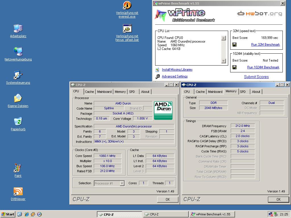Open Advanced Settings link
This screenshot has height=218, width=291.
[x=175, y=76]
